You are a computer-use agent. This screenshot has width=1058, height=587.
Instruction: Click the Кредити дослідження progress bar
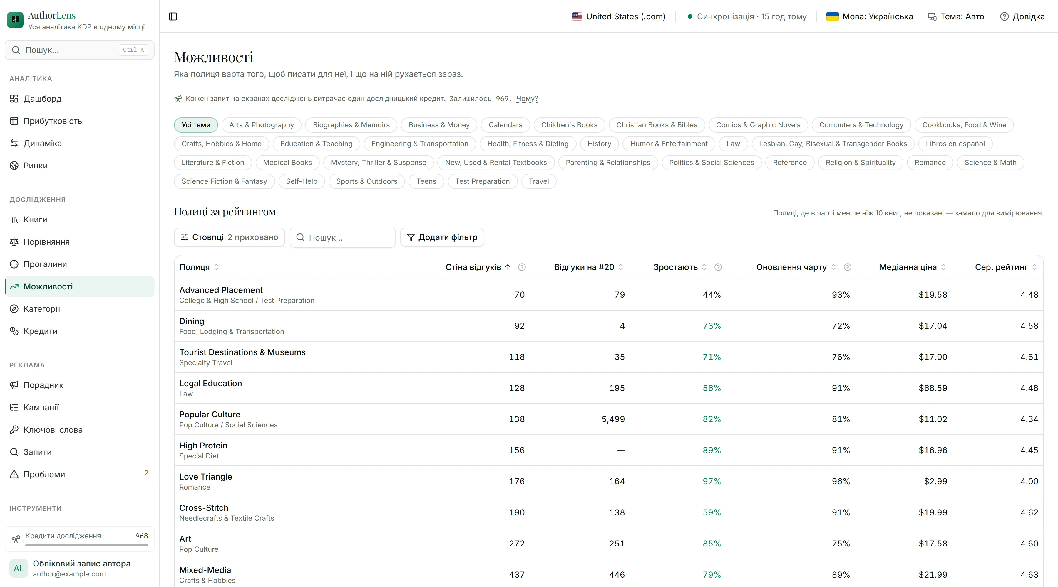(x=86, y=545)
